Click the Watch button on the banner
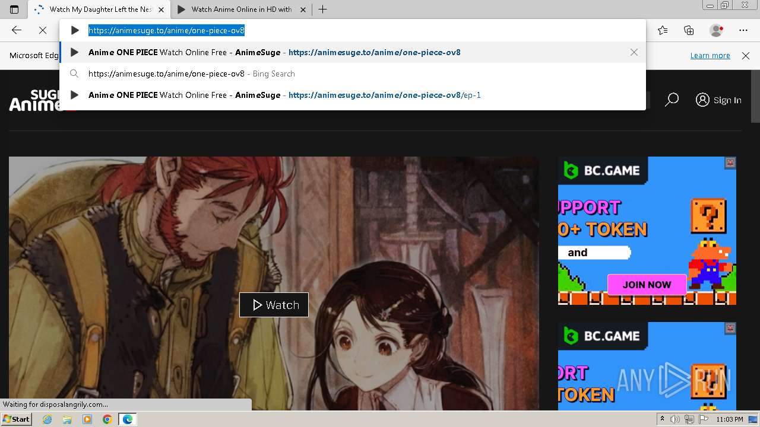 (274, 305)
